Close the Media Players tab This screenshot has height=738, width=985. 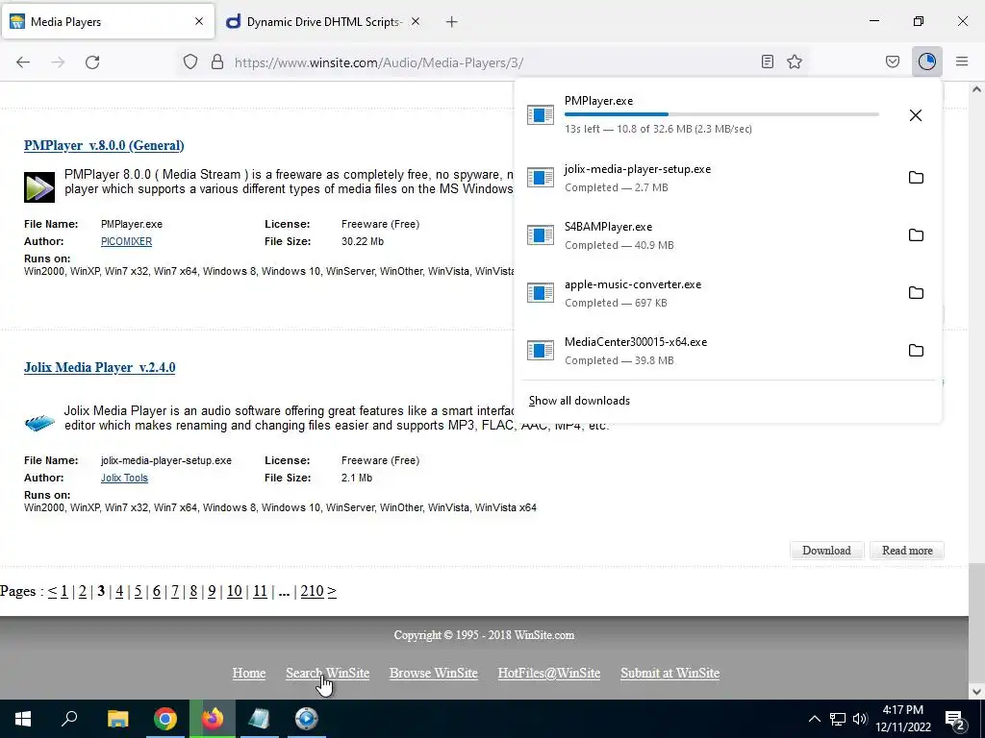pyautogui.click(x=199, y=21)
